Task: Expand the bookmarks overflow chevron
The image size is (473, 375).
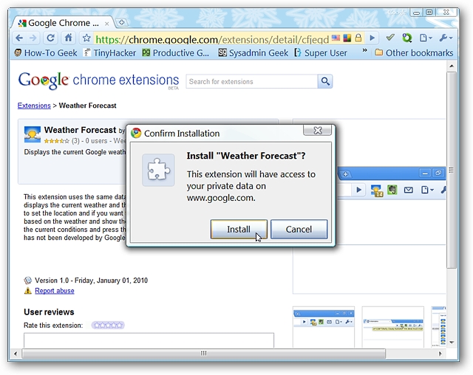Action: 364,50
